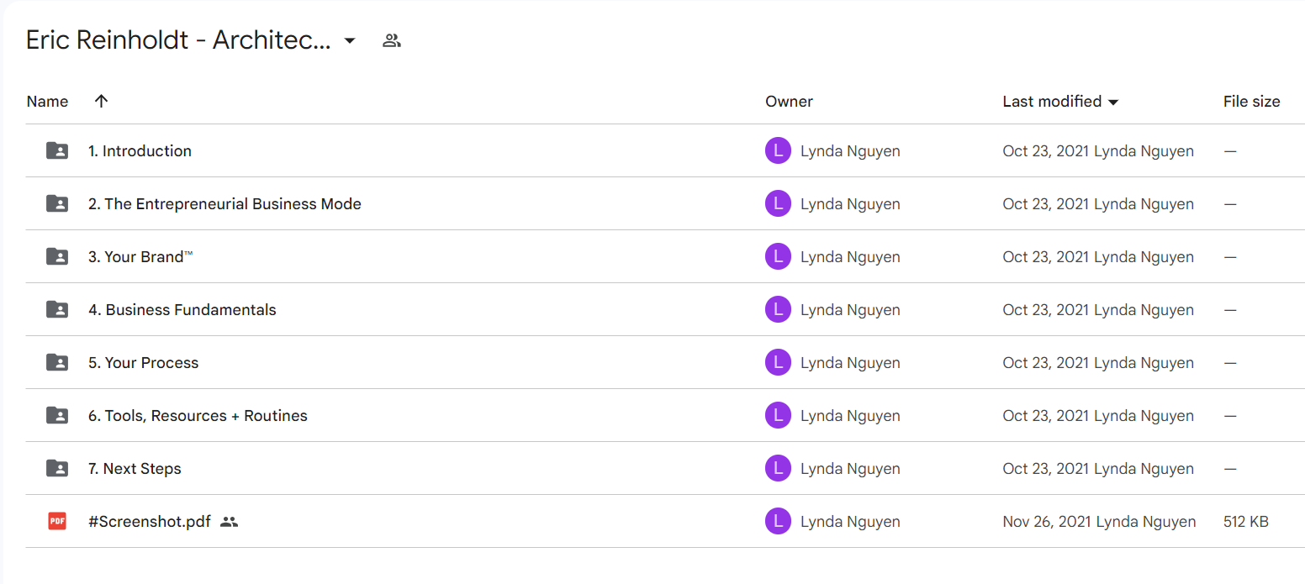Click the shared people icon beside the title
This screenshot has width=1305, height=584.
click(x=391, y=40)
